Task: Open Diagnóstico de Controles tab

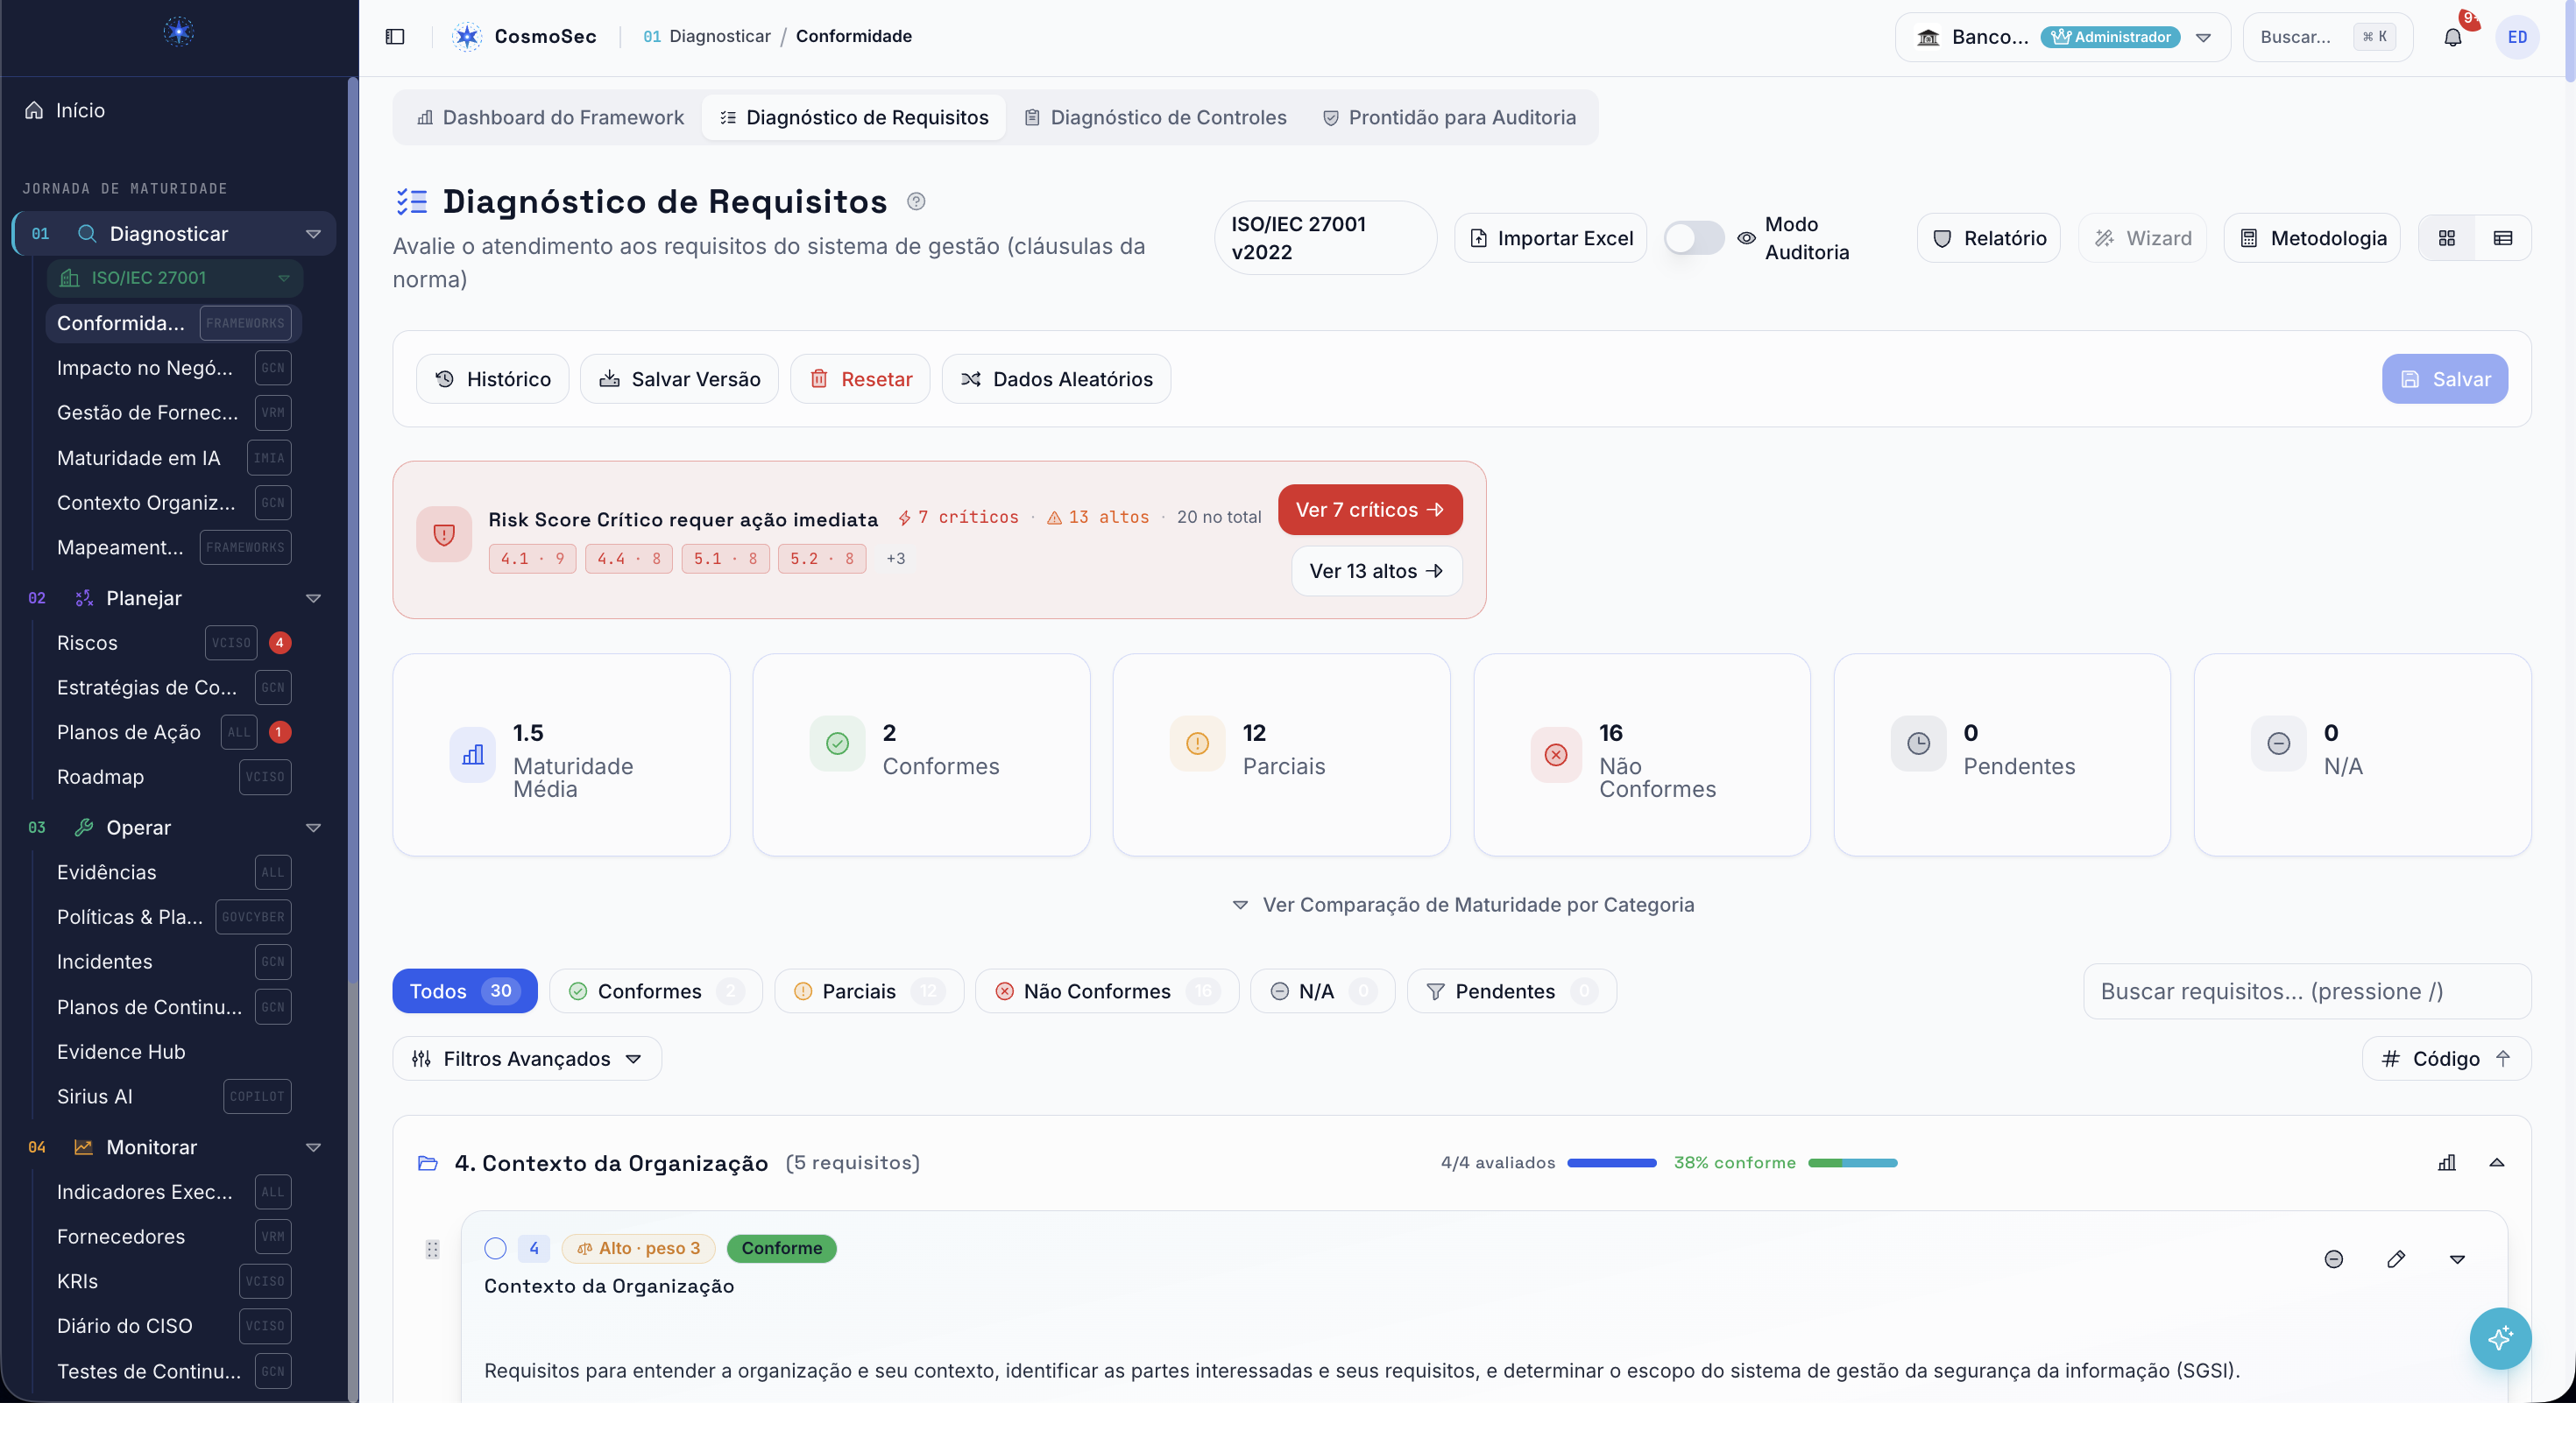Action: click(1156, 118)
